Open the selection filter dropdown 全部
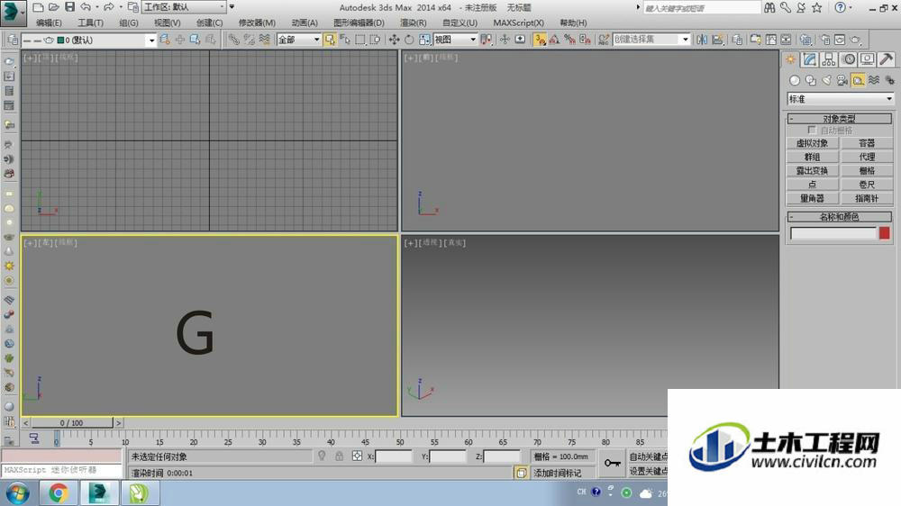The width and height of the screenshot is (901, 506). click(299, 40)
